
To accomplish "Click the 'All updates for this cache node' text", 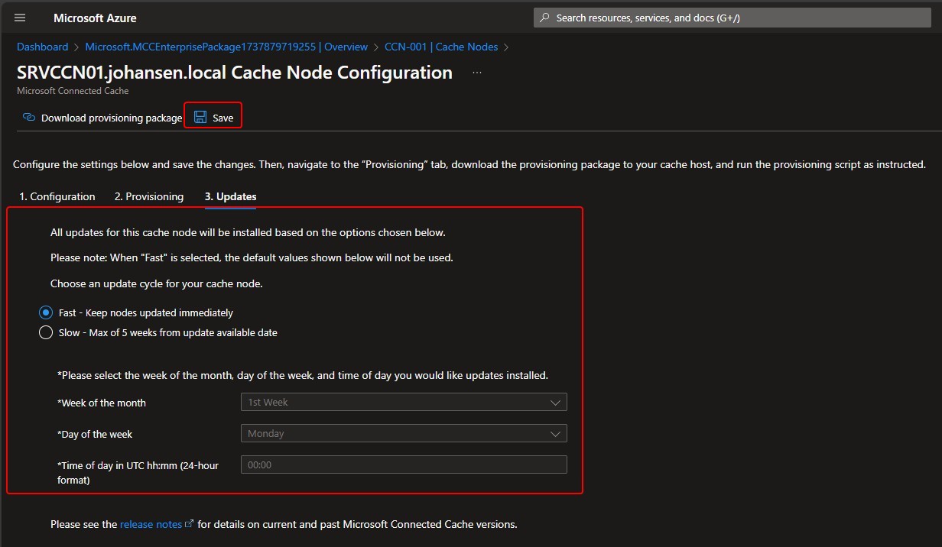I will tap(248, 232).
